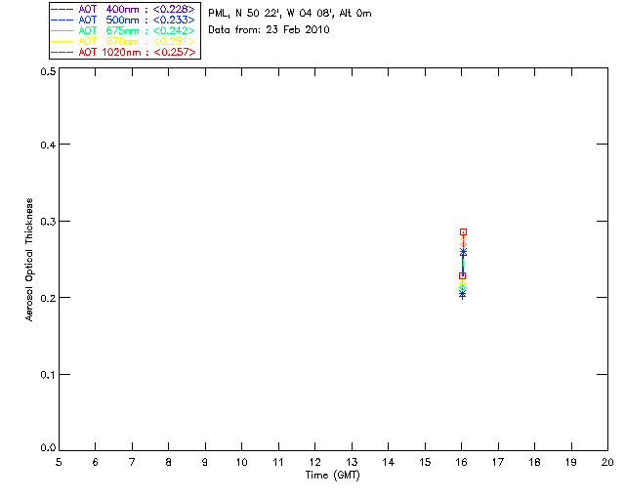This screenshot has height=500, width=625.
Task: Click the 0.3 y-axis tick label
Action: coord(48,222)
